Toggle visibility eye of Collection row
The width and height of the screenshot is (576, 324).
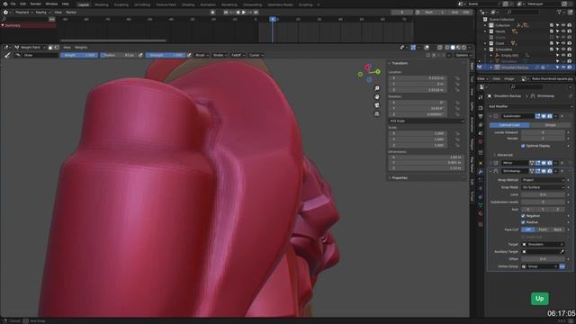coord(563,25)
